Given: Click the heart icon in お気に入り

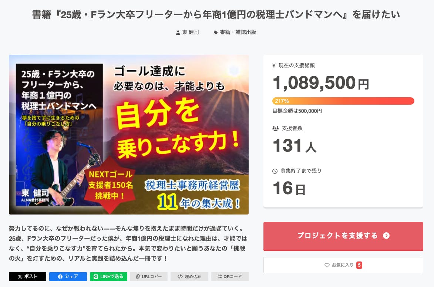Looking at the screenshot, I should point(327,265).
